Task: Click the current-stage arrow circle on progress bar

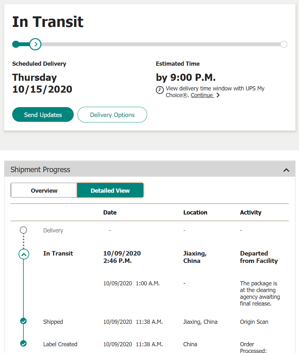Action: (x=35, y=44)
